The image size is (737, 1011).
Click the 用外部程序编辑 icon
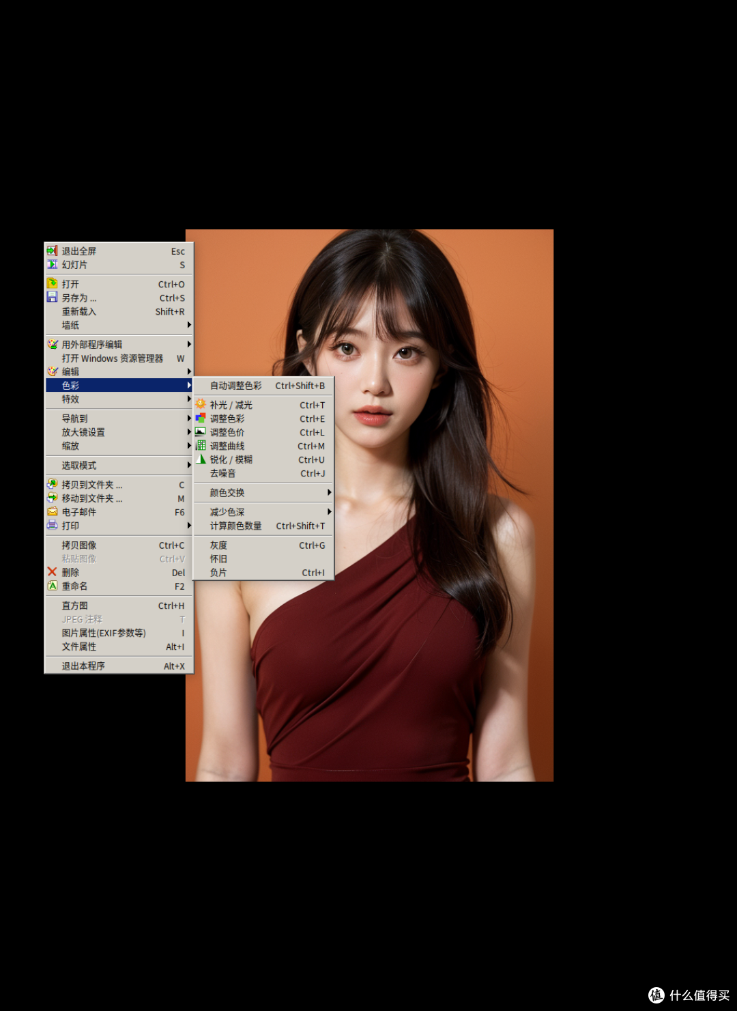52,344
